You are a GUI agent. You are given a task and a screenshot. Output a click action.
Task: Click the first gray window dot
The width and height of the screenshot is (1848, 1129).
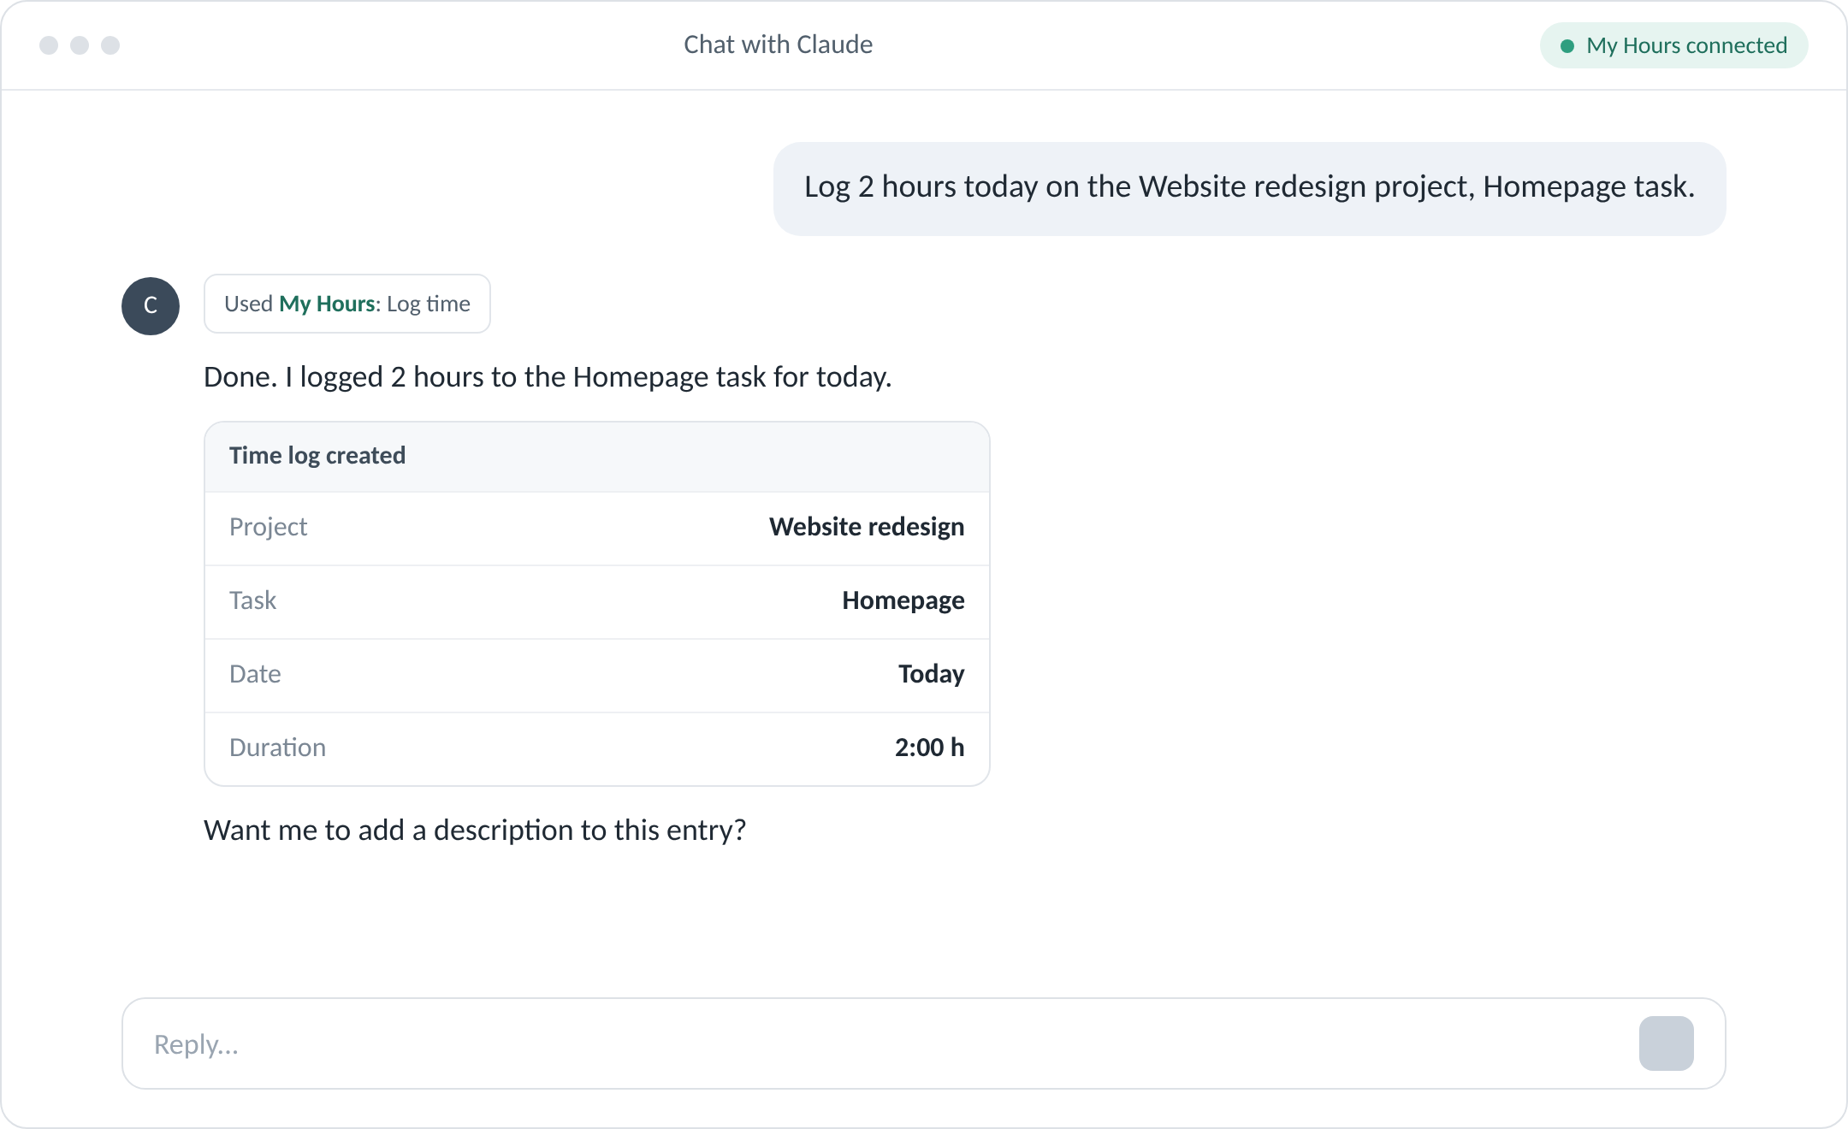pos(49,45)
